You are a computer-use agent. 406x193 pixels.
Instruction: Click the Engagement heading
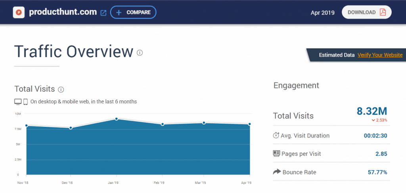[296, 85]
